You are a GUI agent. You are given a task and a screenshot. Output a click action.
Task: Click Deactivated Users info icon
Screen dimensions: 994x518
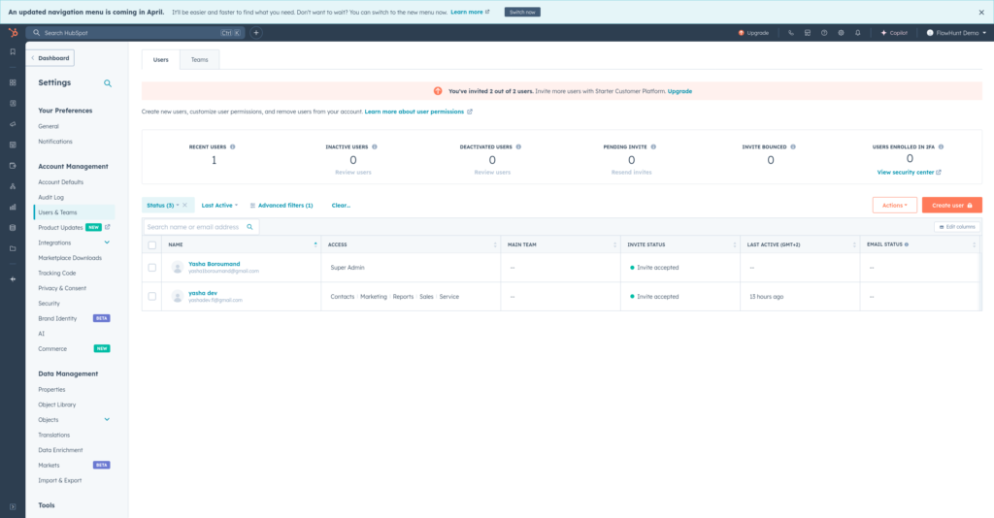coord(518,146)
